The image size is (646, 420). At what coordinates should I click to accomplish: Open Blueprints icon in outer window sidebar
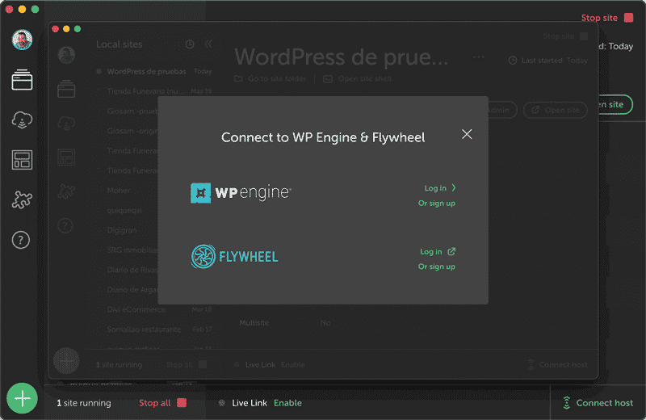click(x=22, y=159)
